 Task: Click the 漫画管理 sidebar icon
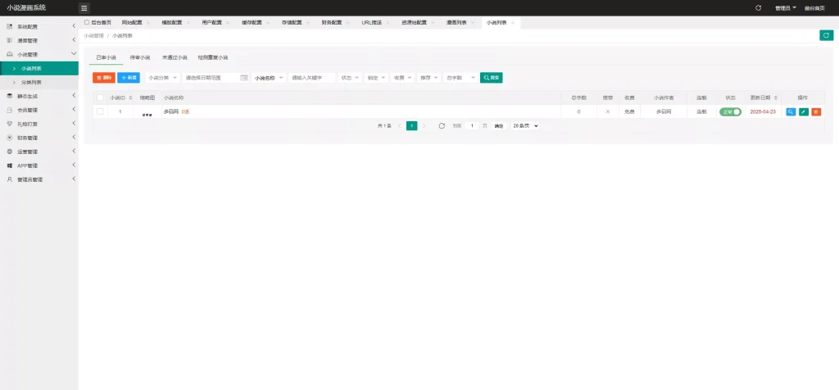click(x=10, y=40)
